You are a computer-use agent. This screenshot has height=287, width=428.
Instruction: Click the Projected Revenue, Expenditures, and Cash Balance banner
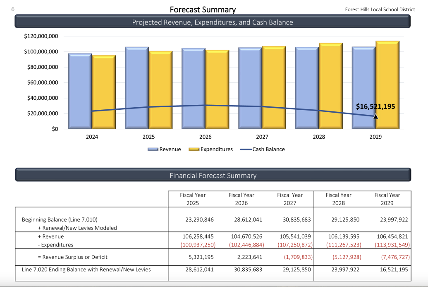214,22
